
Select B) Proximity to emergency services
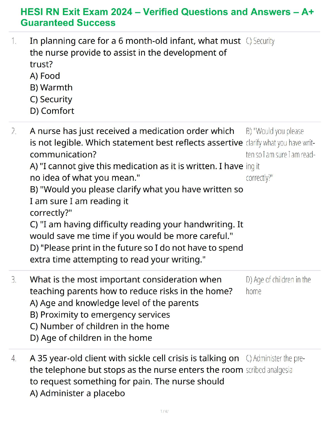(x=100, y=315)
